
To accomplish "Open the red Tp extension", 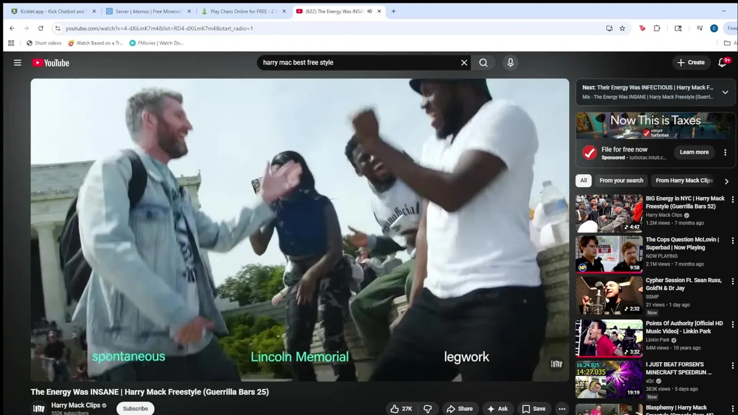I will (642, 28).
